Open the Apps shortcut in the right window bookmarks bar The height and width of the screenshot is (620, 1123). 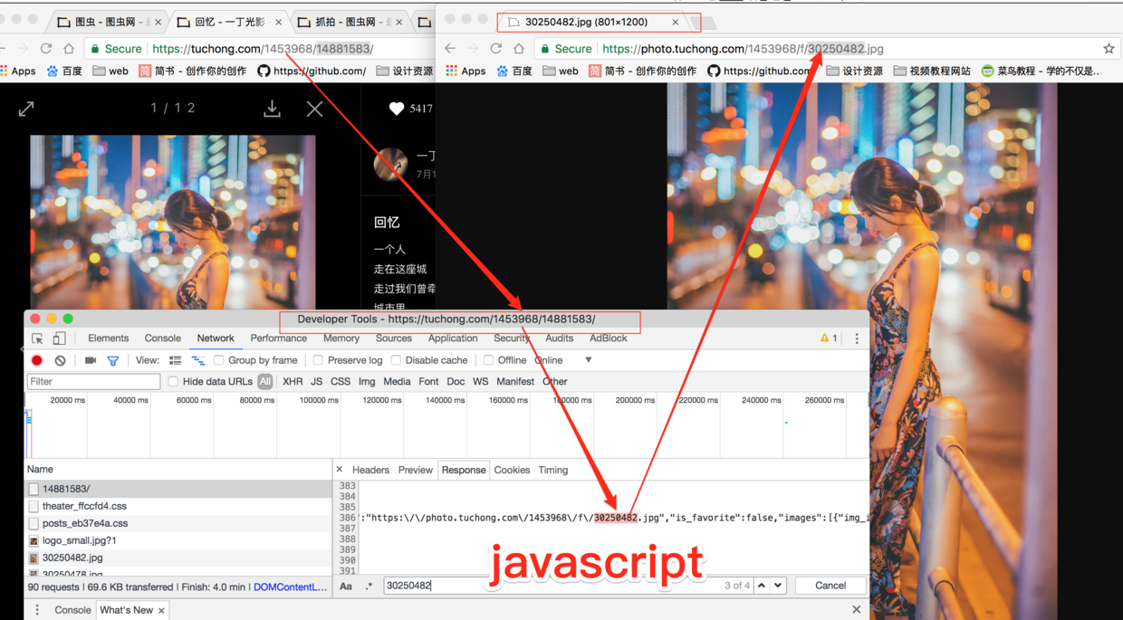point(466,71)
